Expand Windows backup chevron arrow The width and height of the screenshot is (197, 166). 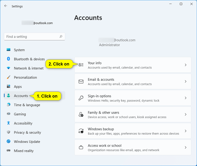(x=185, y=131)
